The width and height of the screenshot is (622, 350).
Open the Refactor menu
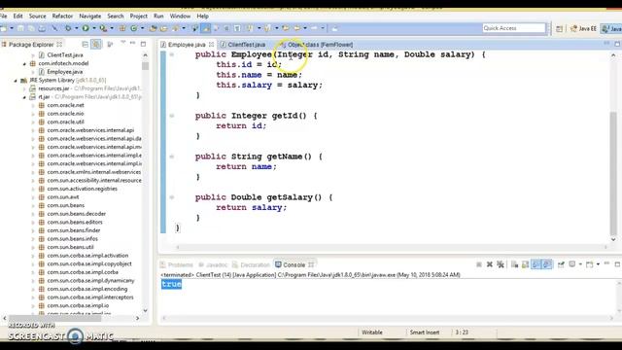click(62, 16)
